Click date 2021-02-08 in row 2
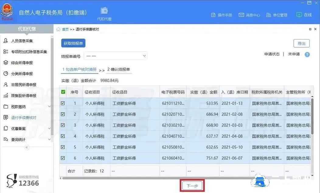The width and height of the screenshot is (320, 193). click(x=232, y=114)
